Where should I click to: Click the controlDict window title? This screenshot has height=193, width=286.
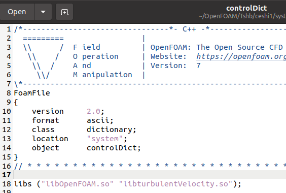click(x=246, y=8)
